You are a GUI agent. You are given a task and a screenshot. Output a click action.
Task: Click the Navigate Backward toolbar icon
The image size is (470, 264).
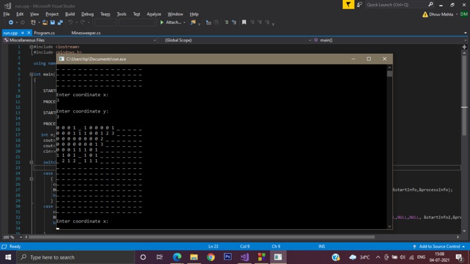point(11,23)
